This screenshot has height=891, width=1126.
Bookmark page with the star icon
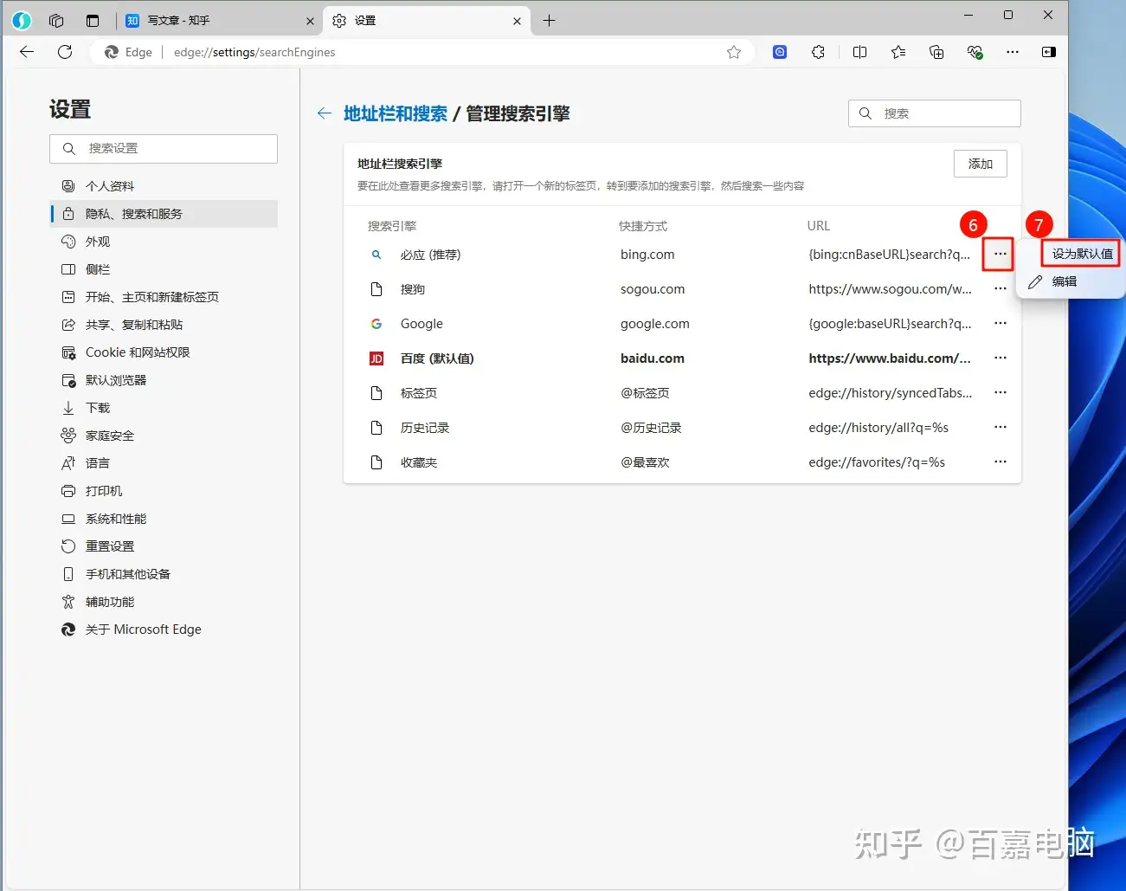pyautogui.click(x=734, y=52)
